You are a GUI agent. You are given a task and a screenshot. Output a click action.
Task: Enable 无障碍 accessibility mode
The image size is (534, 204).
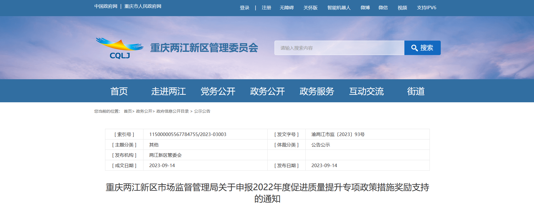point(286,8)
